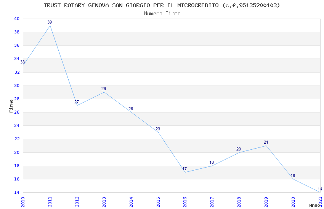Click y-axis tick value 16

coord(17,179)
